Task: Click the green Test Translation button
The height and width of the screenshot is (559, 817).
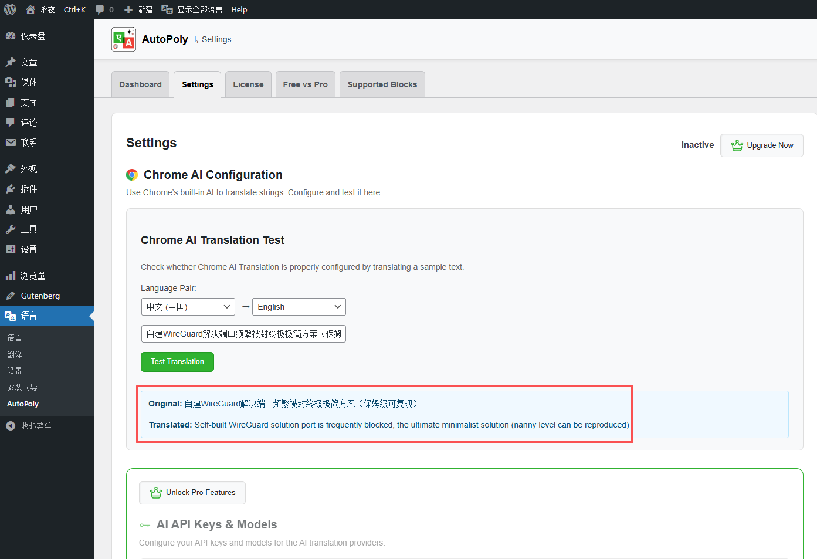Action: coord(177,362)
